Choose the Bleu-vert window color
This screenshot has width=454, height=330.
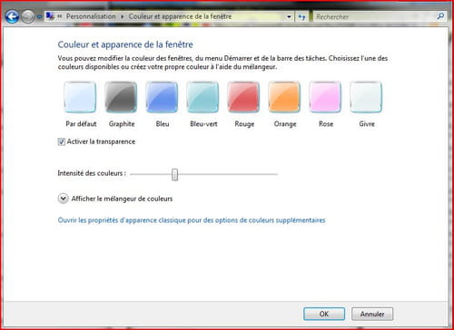tap(202, 97)
